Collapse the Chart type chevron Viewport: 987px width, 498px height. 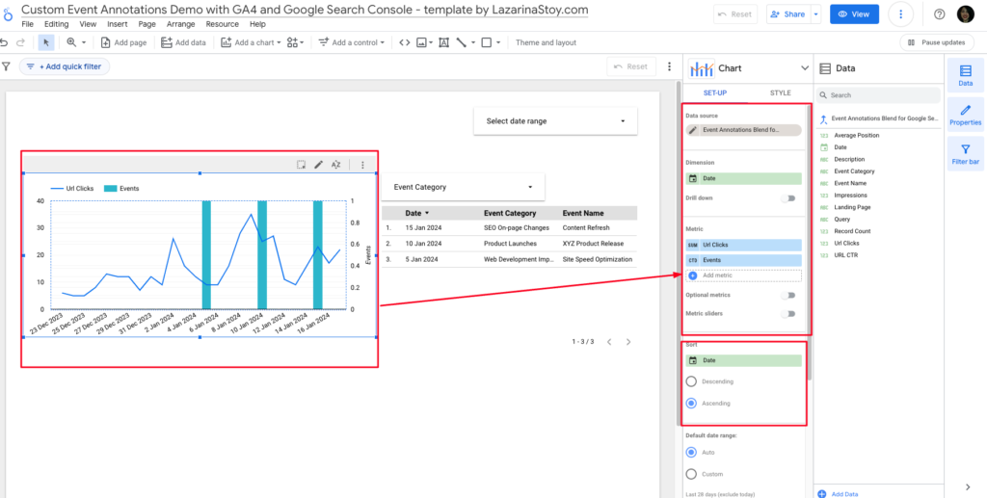(x=805, y=67)
